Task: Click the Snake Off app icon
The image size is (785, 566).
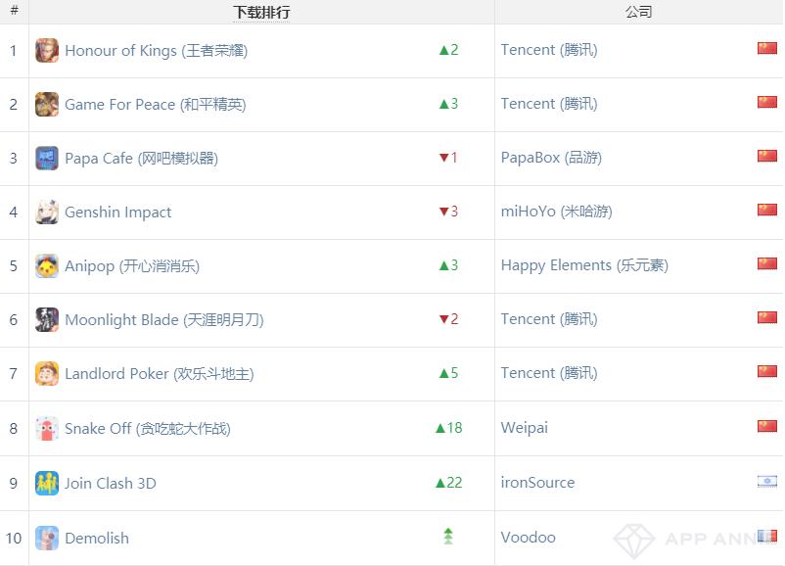Action: 47,428
